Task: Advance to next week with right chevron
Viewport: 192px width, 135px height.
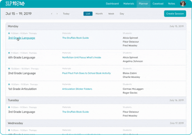Action: click(x=57, y=14)
